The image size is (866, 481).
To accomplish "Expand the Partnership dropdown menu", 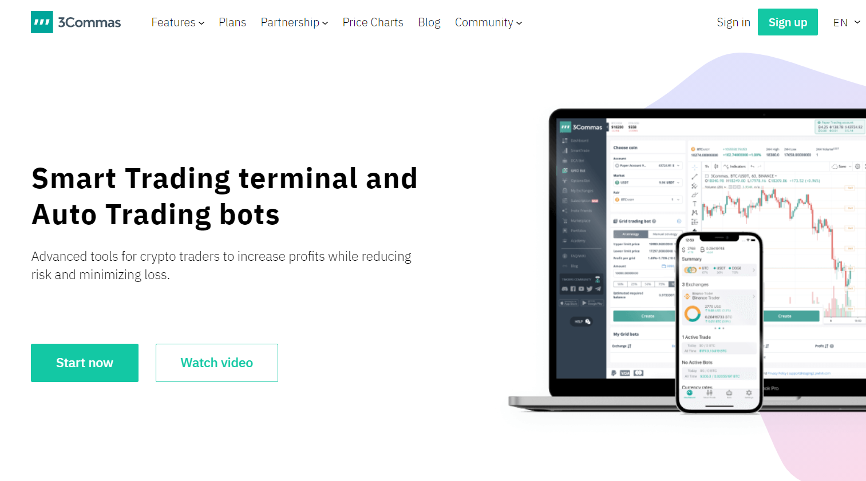I will (x=294, y=22).
